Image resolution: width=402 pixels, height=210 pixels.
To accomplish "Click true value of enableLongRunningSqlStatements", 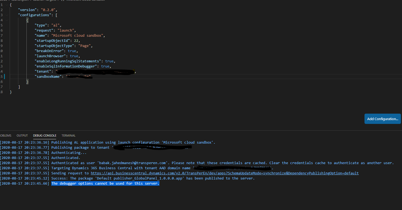I will click(x=109, y=61).
